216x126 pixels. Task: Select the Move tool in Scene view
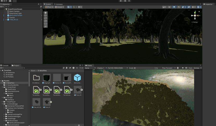tap(46, 15)
